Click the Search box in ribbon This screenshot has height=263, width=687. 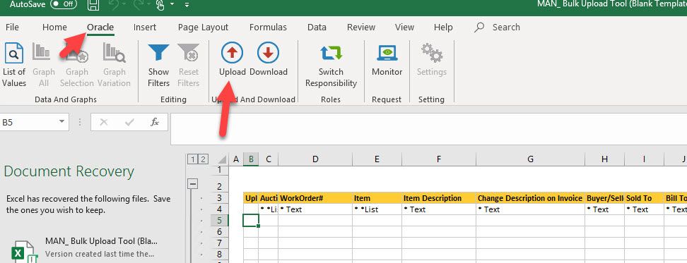coord(506,27)
